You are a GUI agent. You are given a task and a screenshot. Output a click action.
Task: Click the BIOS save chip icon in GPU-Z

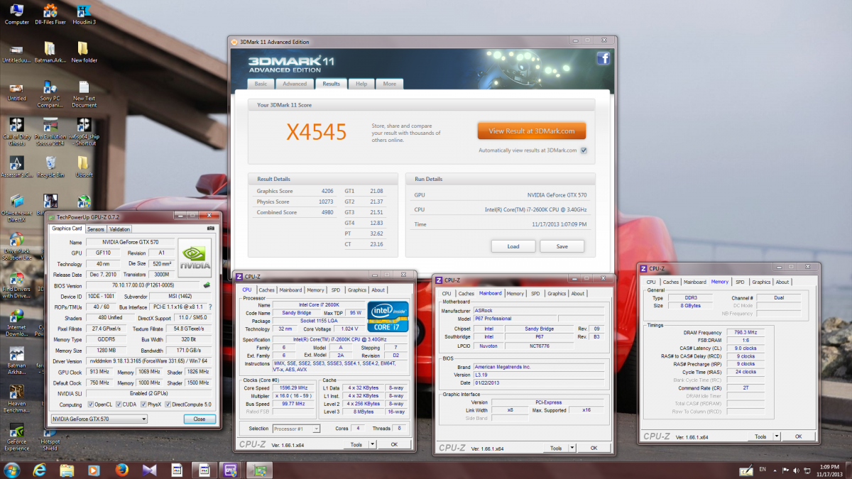(207, 285)
